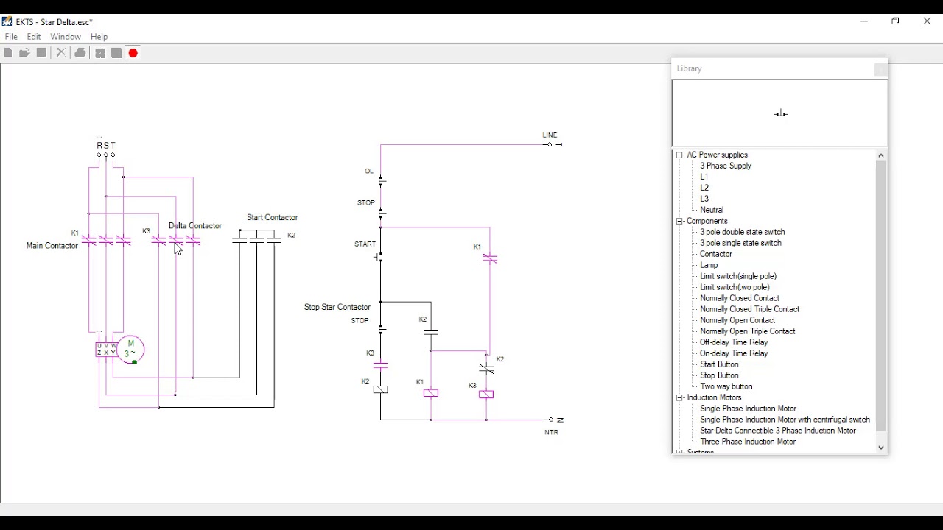
Task: Click the New file toolbar icon
Action: coord(8,53)
